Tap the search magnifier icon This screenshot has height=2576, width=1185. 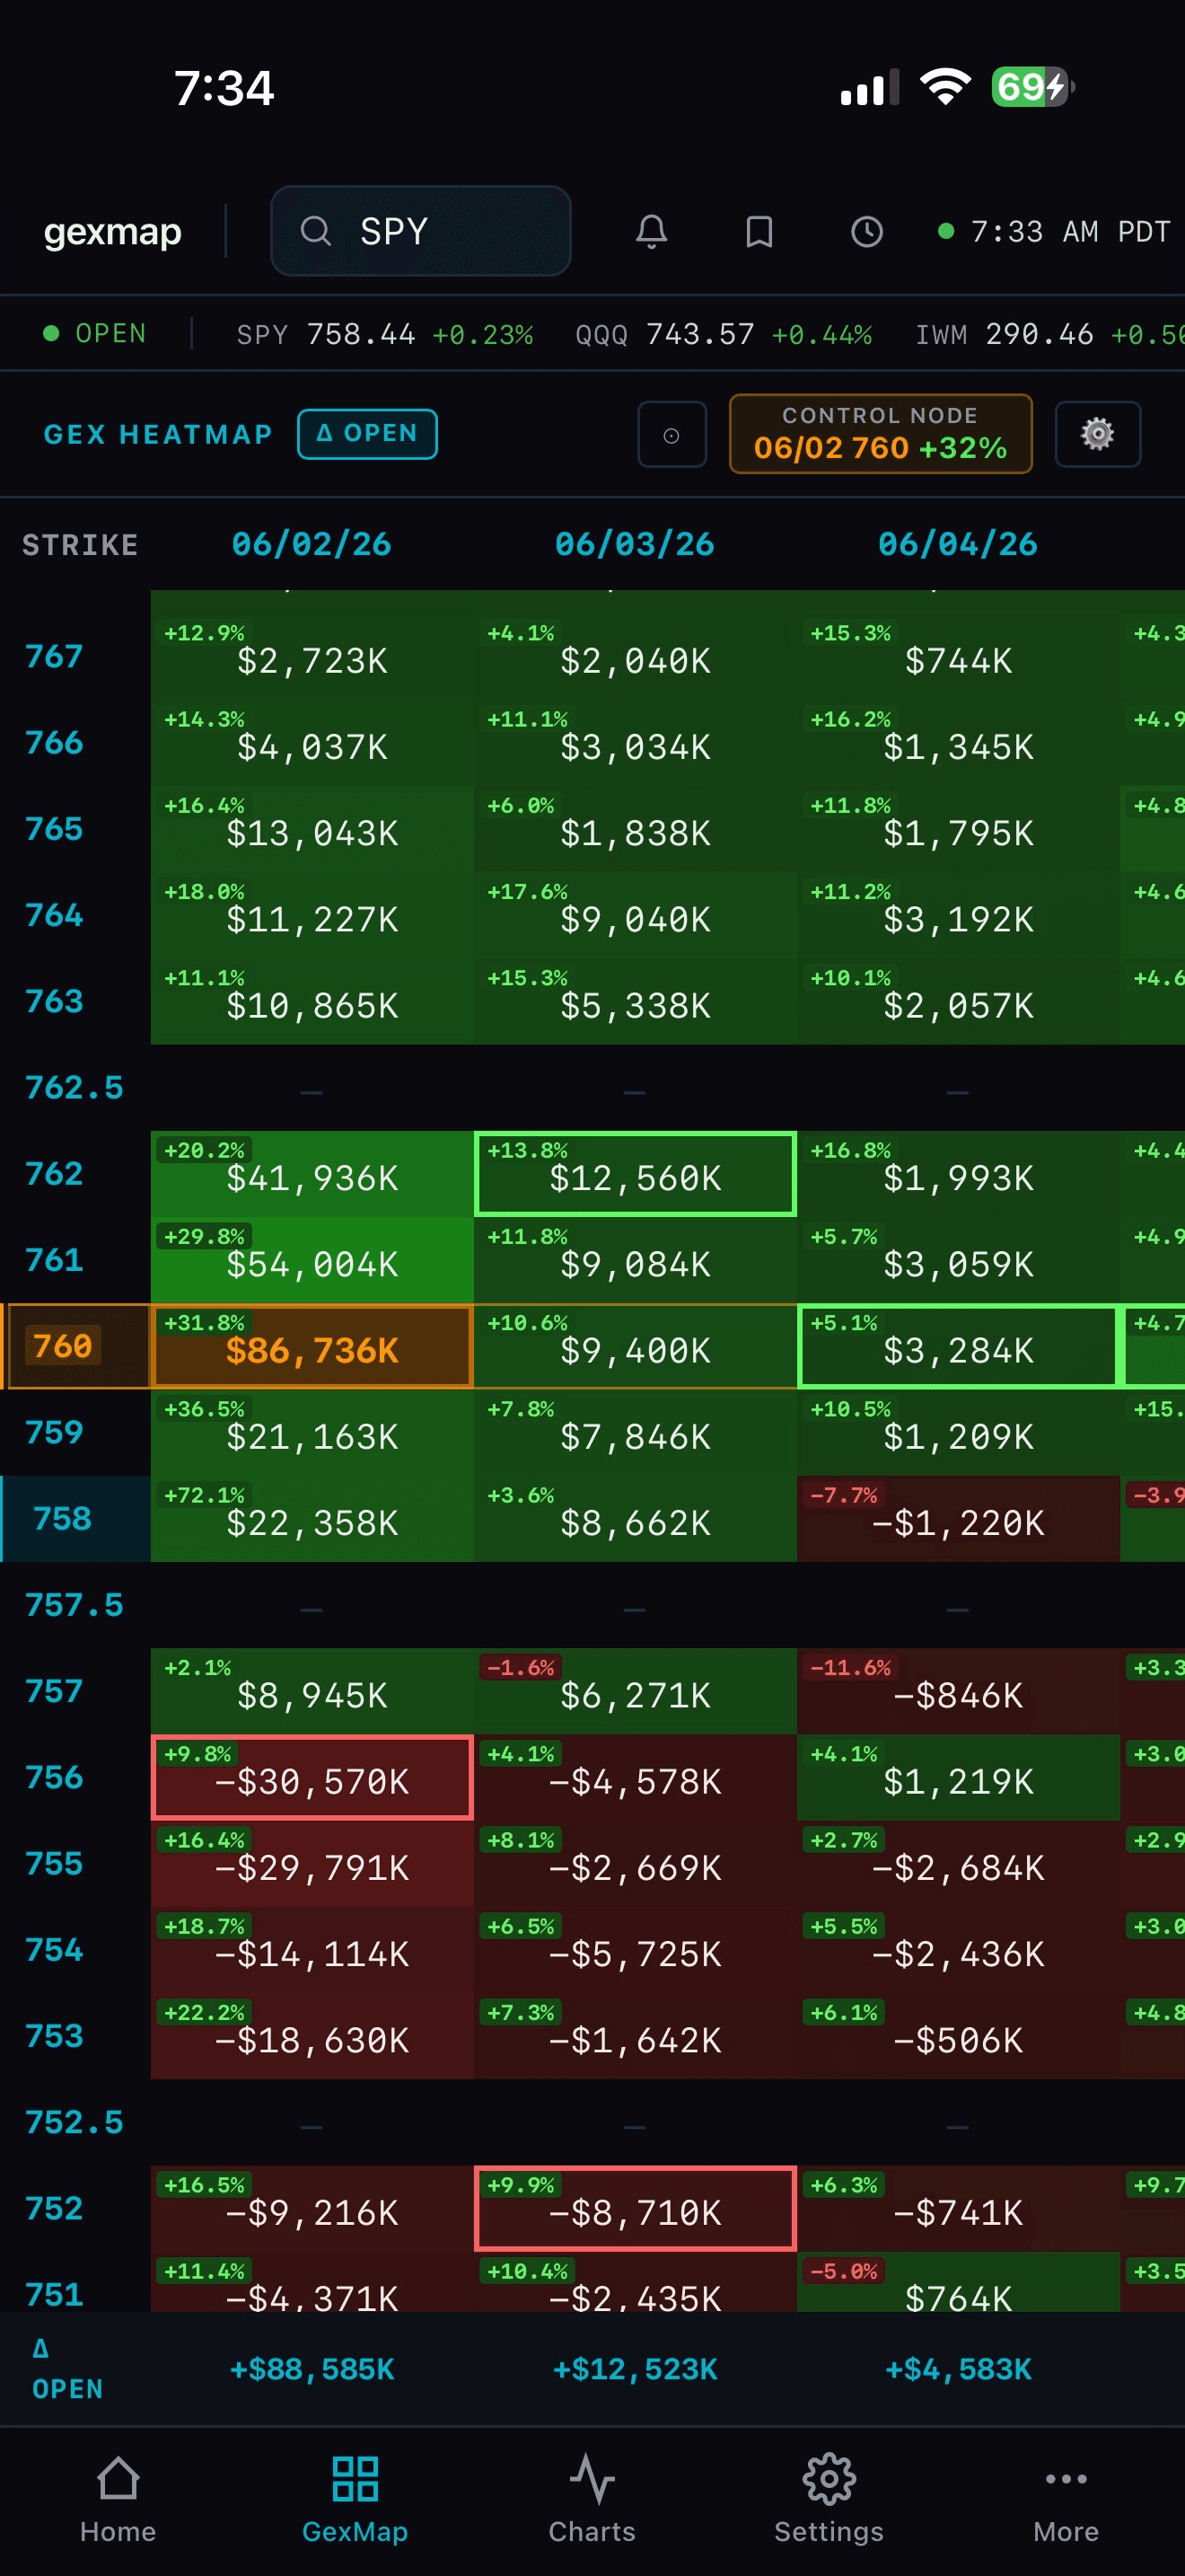[x=316, y=231]
